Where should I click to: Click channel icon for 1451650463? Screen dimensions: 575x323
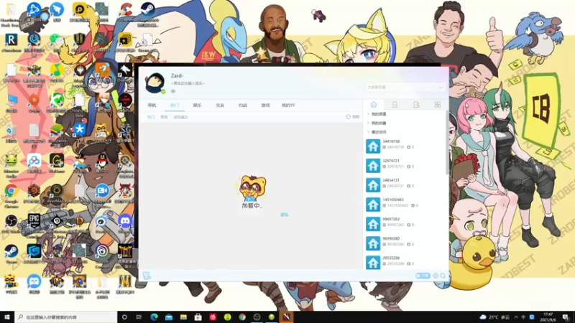[373, 205]
